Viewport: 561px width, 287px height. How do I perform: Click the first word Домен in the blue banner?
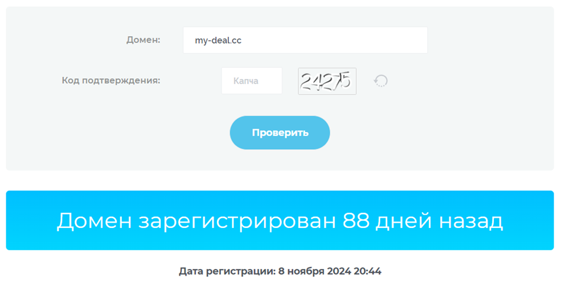pos(95,221)
